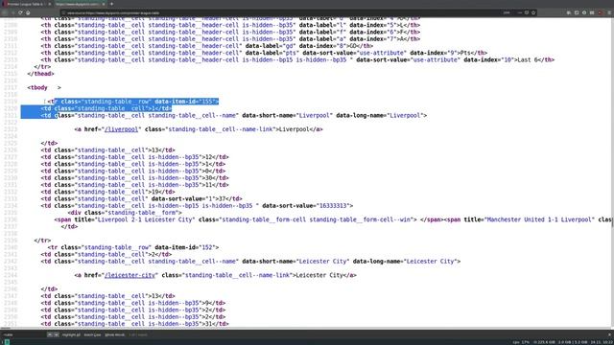The image size is (614, 345).
Task: Click the tr data-item-id="152" line
Action: pyautogui.click(x=133, y=247)
